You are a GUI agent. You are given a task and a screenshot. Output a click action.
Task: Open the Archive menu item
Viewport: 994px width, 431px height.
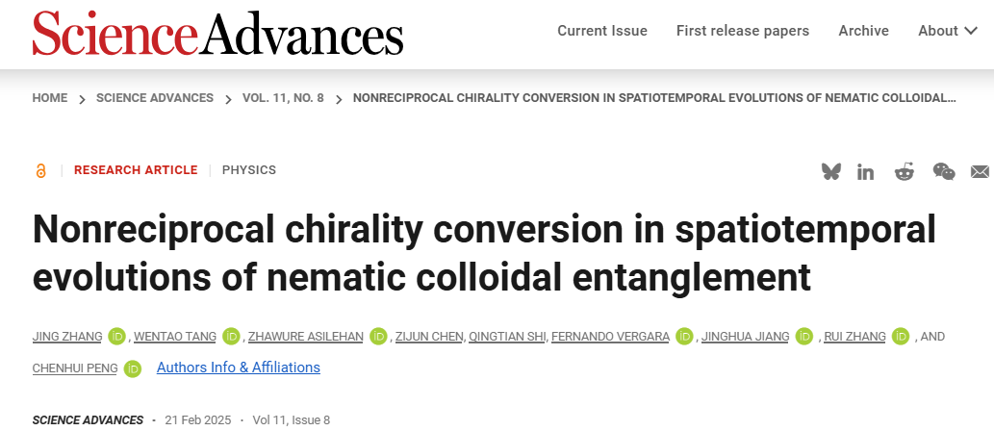pyautogui.click(x=863, y=31)
